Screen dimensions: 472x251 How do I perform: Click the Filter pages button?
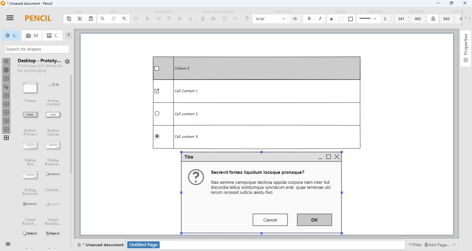click(415, 245)
